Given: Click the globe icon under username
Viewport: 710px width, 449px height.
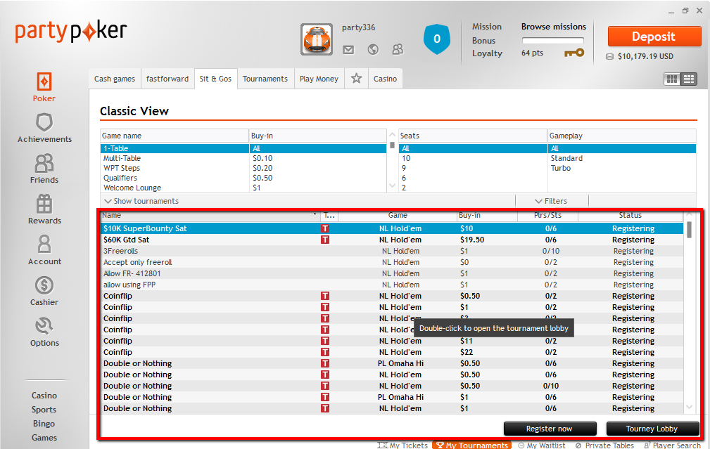Looking at the screenshot, I should pos(373,49).
